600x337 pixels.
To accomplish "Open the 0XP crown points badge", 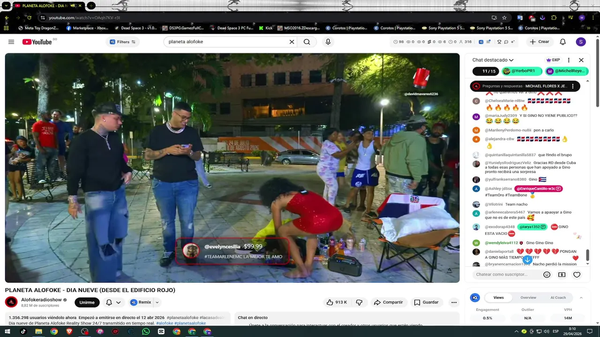I will click(x=553, y=60).
